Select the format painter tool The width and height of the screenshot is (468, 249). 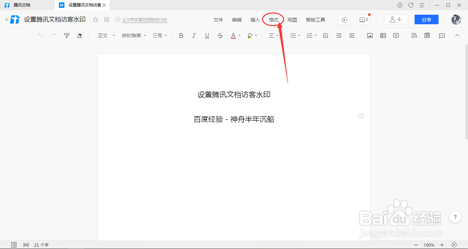tap(67, 36)
